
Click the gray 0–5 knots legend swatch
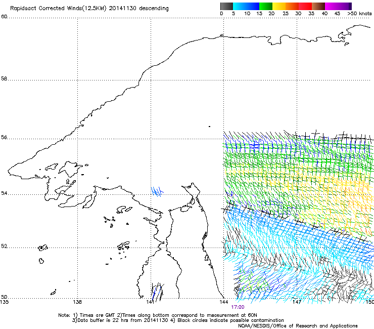click(226, 6)
